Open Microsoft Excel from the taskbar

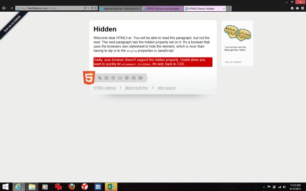click(x=111, y=187)
